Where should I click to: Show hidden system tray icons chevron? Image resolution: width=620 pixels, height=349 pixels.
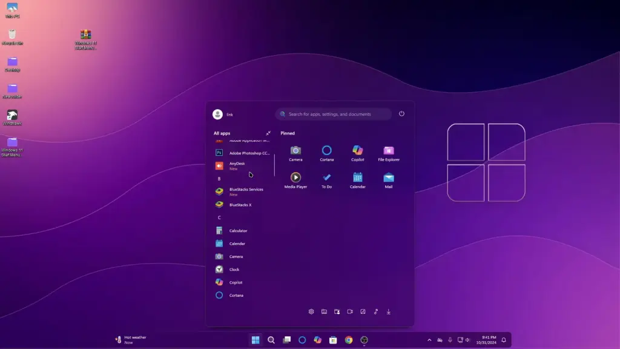(x=429, y=340)
